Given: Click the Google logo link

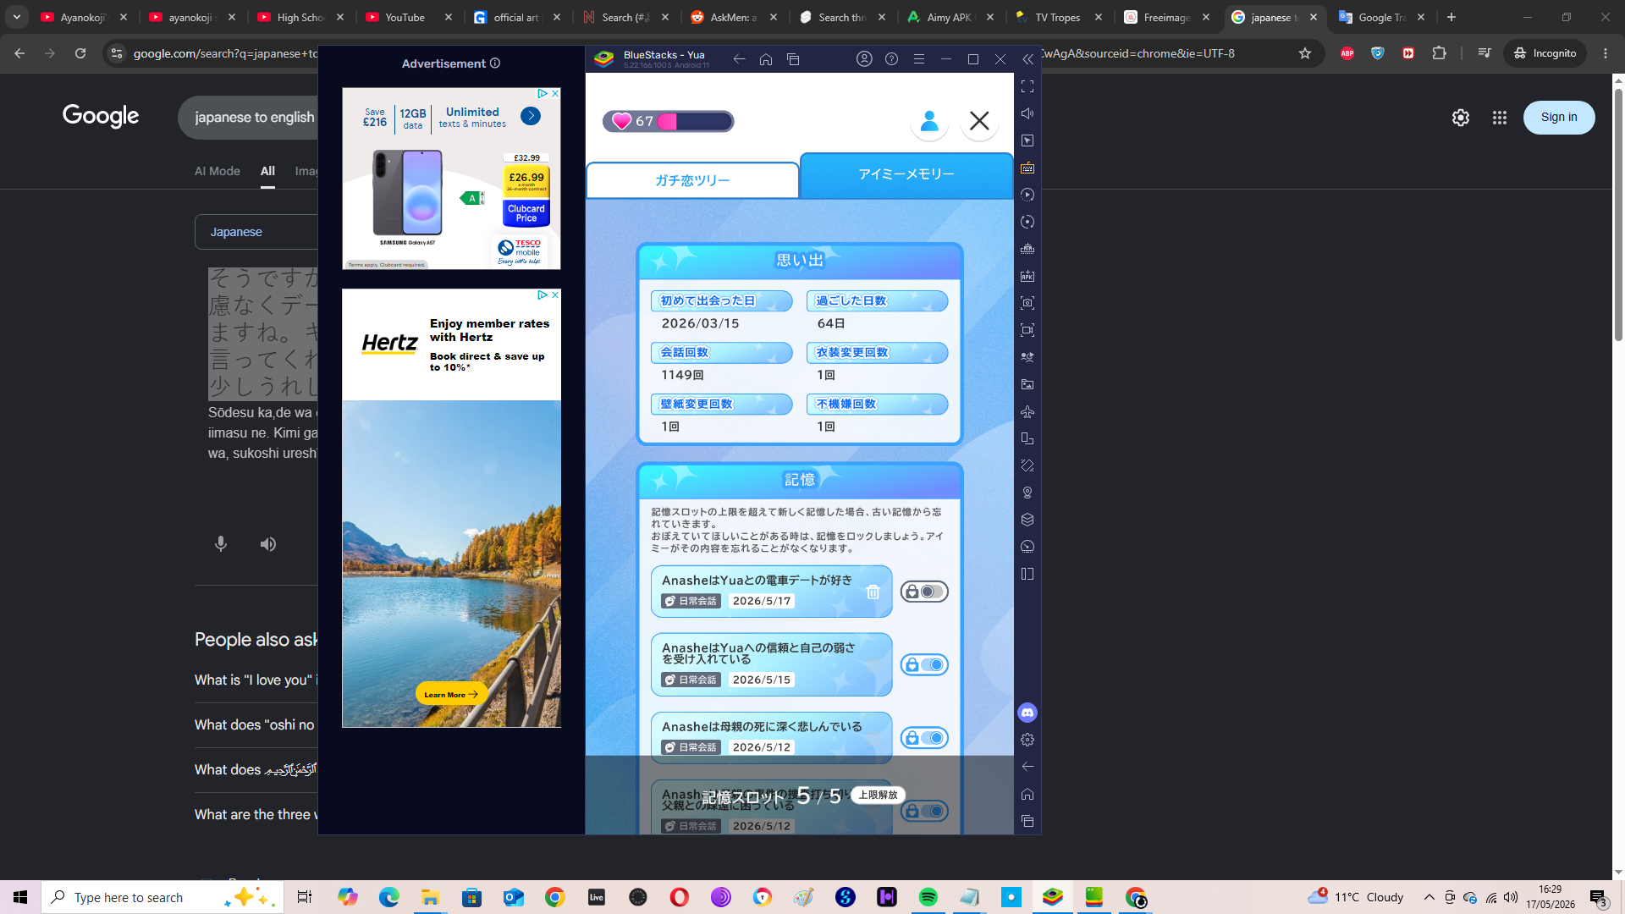Looking at the screenshot, I should pyautogui.click(x=101, y=116).
